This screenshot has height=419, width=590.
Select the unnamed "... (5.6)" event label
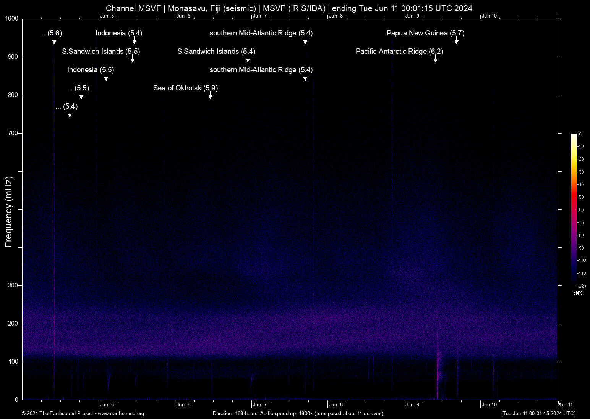[x=51, y=33]
